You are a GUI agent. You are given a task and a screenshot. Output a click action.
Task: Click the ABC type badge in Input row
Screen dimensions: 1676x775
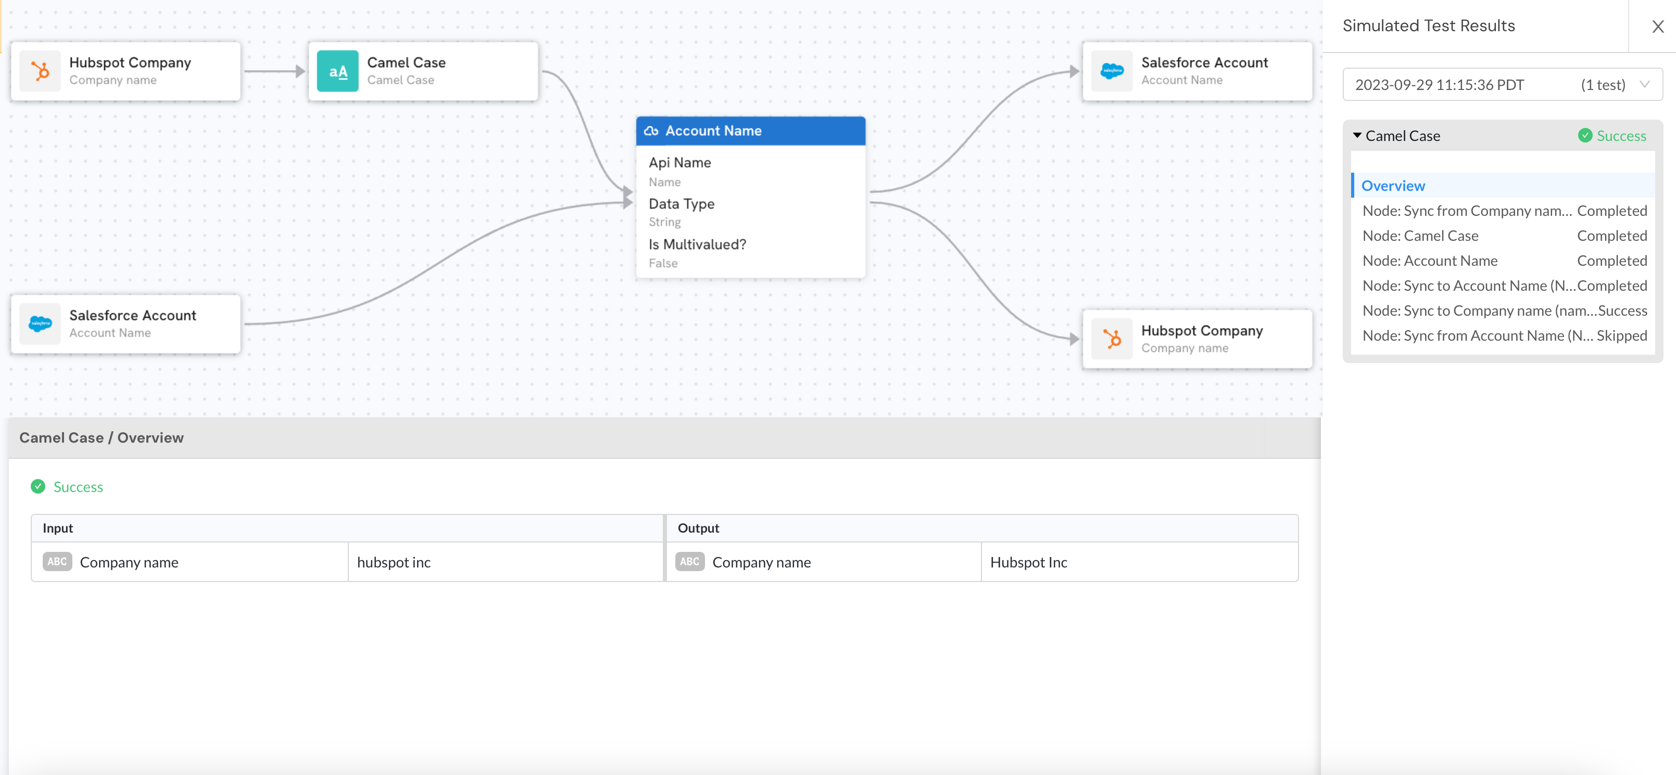tap(57, 562)
